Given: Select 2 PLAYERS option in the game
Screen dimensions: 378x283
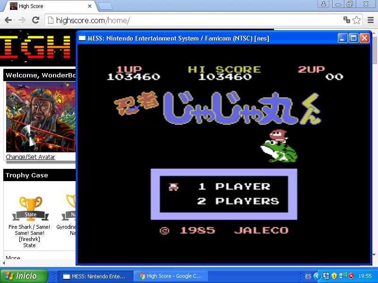Looking at the screenshot, I should (x=247, y=201).
